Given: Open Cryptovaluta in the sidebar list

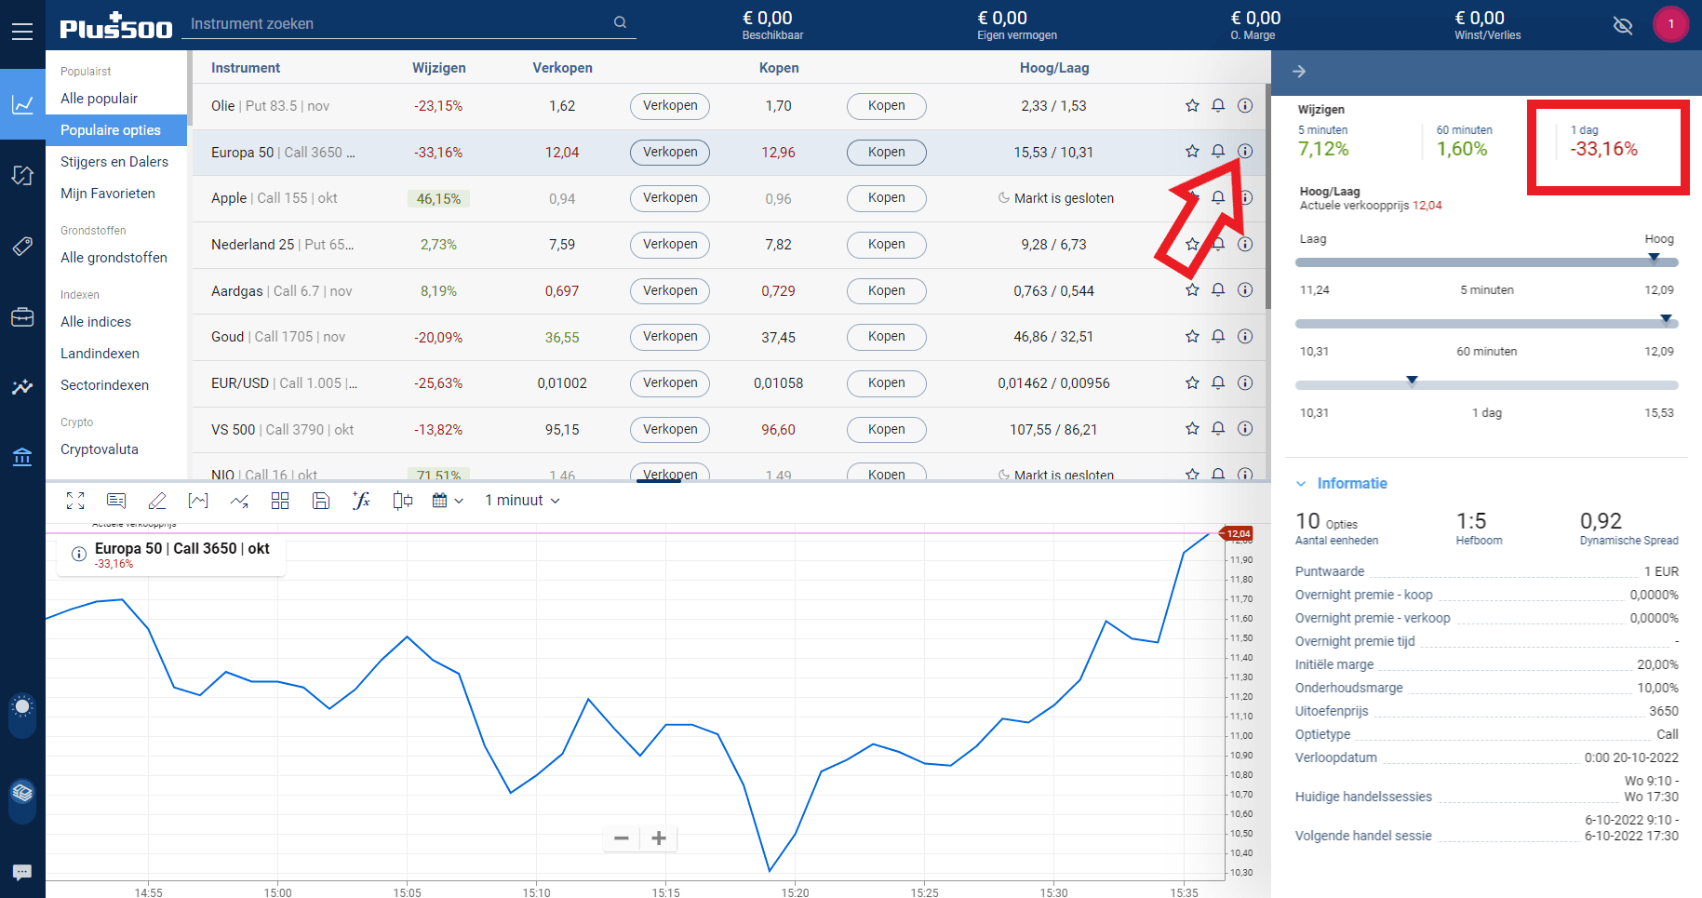Looking at the screenshot, I should click(x=100, y=449).
